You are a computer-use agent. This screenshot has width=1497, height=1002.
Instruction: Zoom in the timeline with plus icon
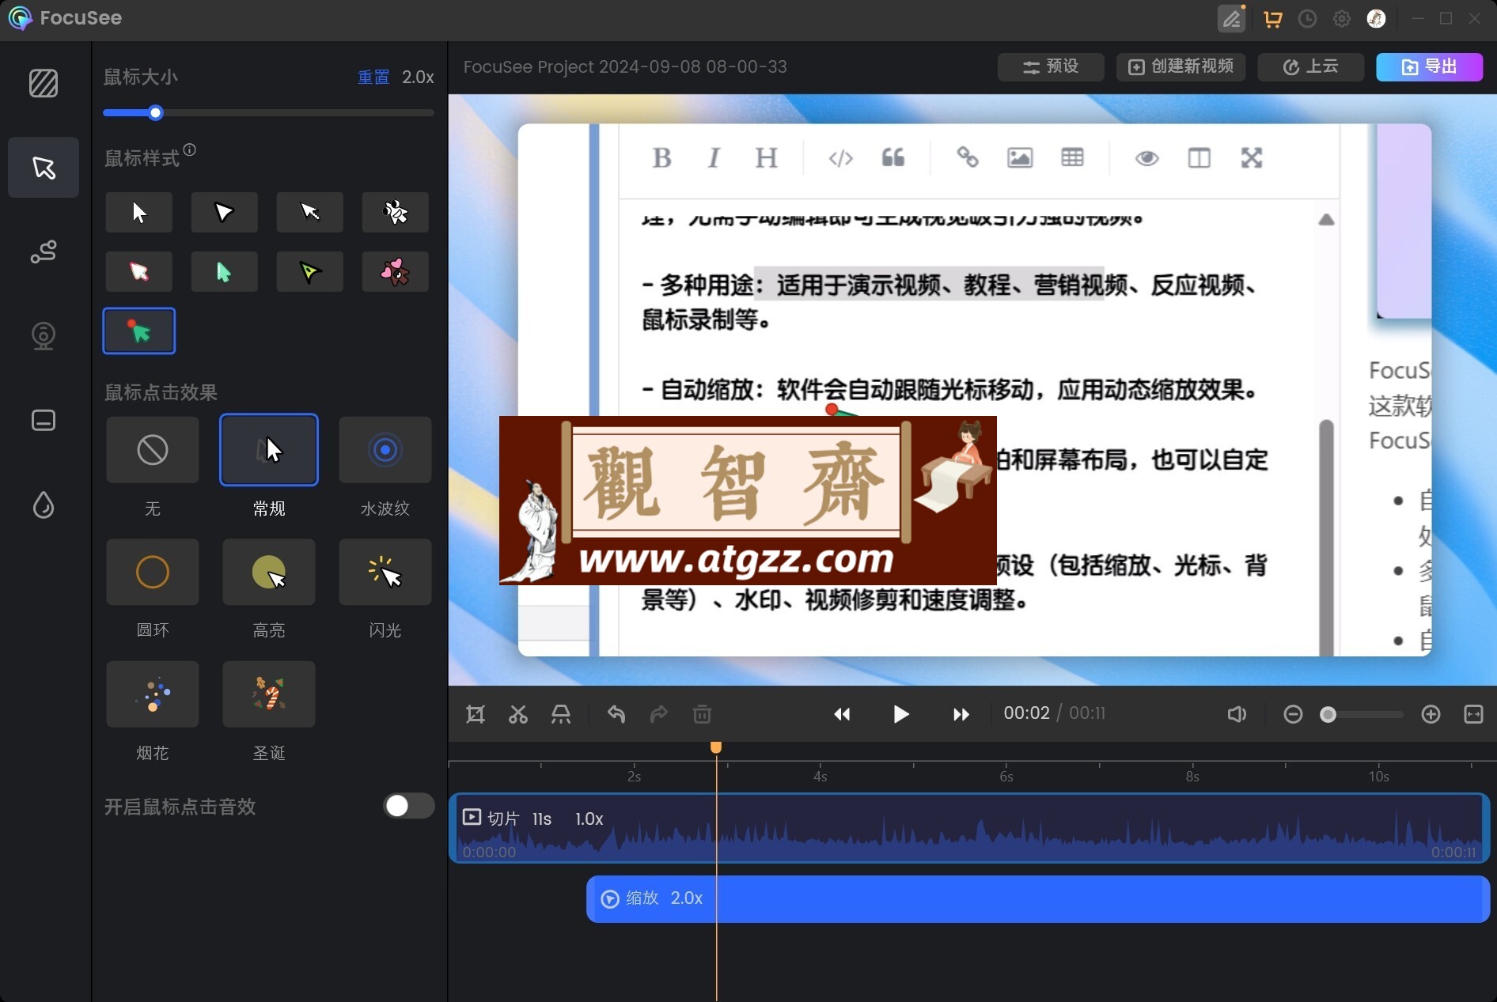coord(1431,714)
